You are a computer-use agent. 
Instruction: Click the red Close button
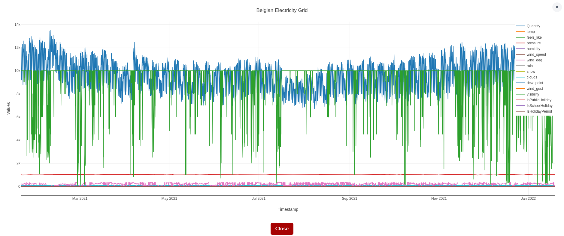pos(282,229)
